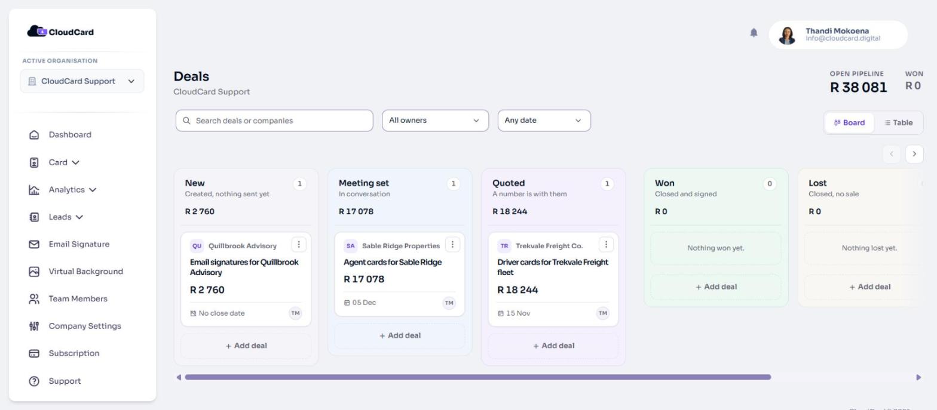Click the TM owner avatar on Trekvale deal
Viewport: 937px width, 410px height.
point(602,313)
